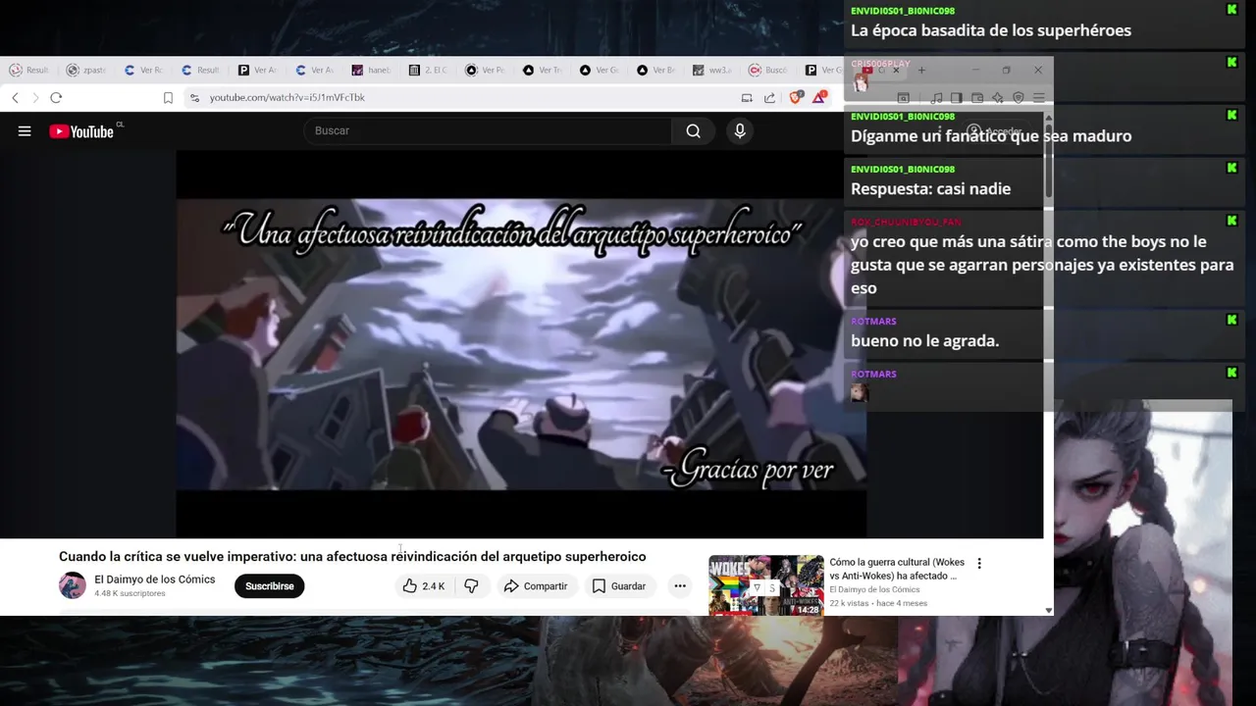Viewport: 1256px width, 706px height.
Task: Save the video with the Guardar button
Action: [618, 586]
